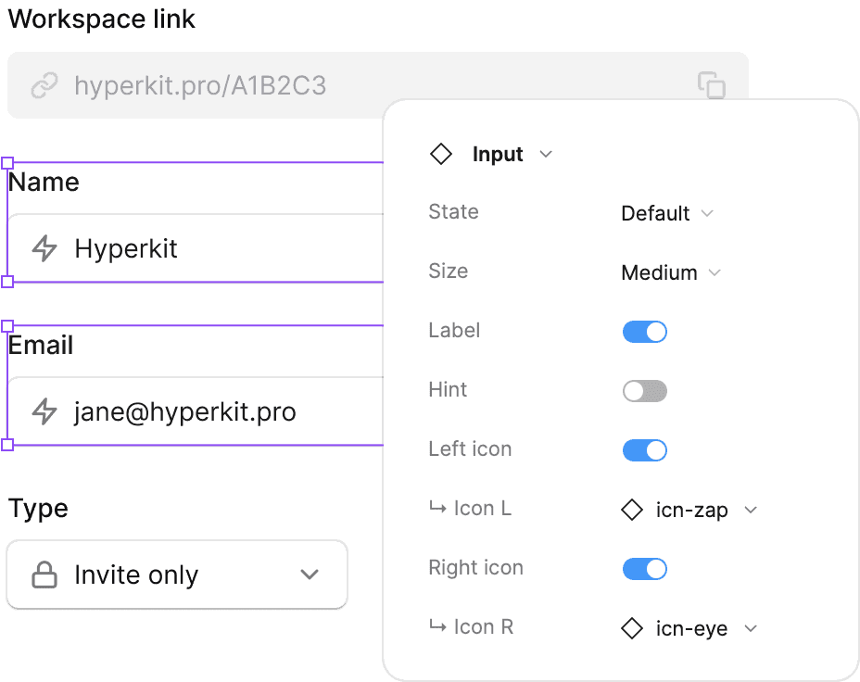Click the diamond component icon beside Input

(x=441, y=154)
